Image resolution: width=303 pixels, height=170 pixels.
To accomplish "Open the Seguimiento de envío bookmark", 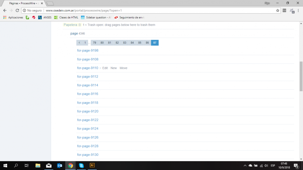I will tap(129, 17).
